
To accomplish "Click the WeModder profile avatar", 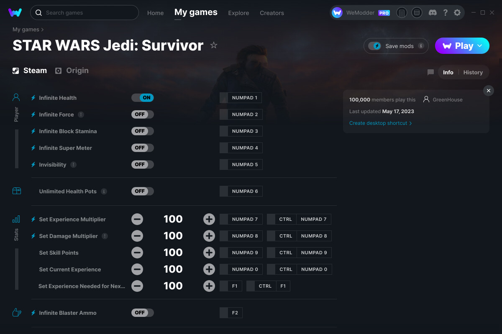I will (337, 13).
